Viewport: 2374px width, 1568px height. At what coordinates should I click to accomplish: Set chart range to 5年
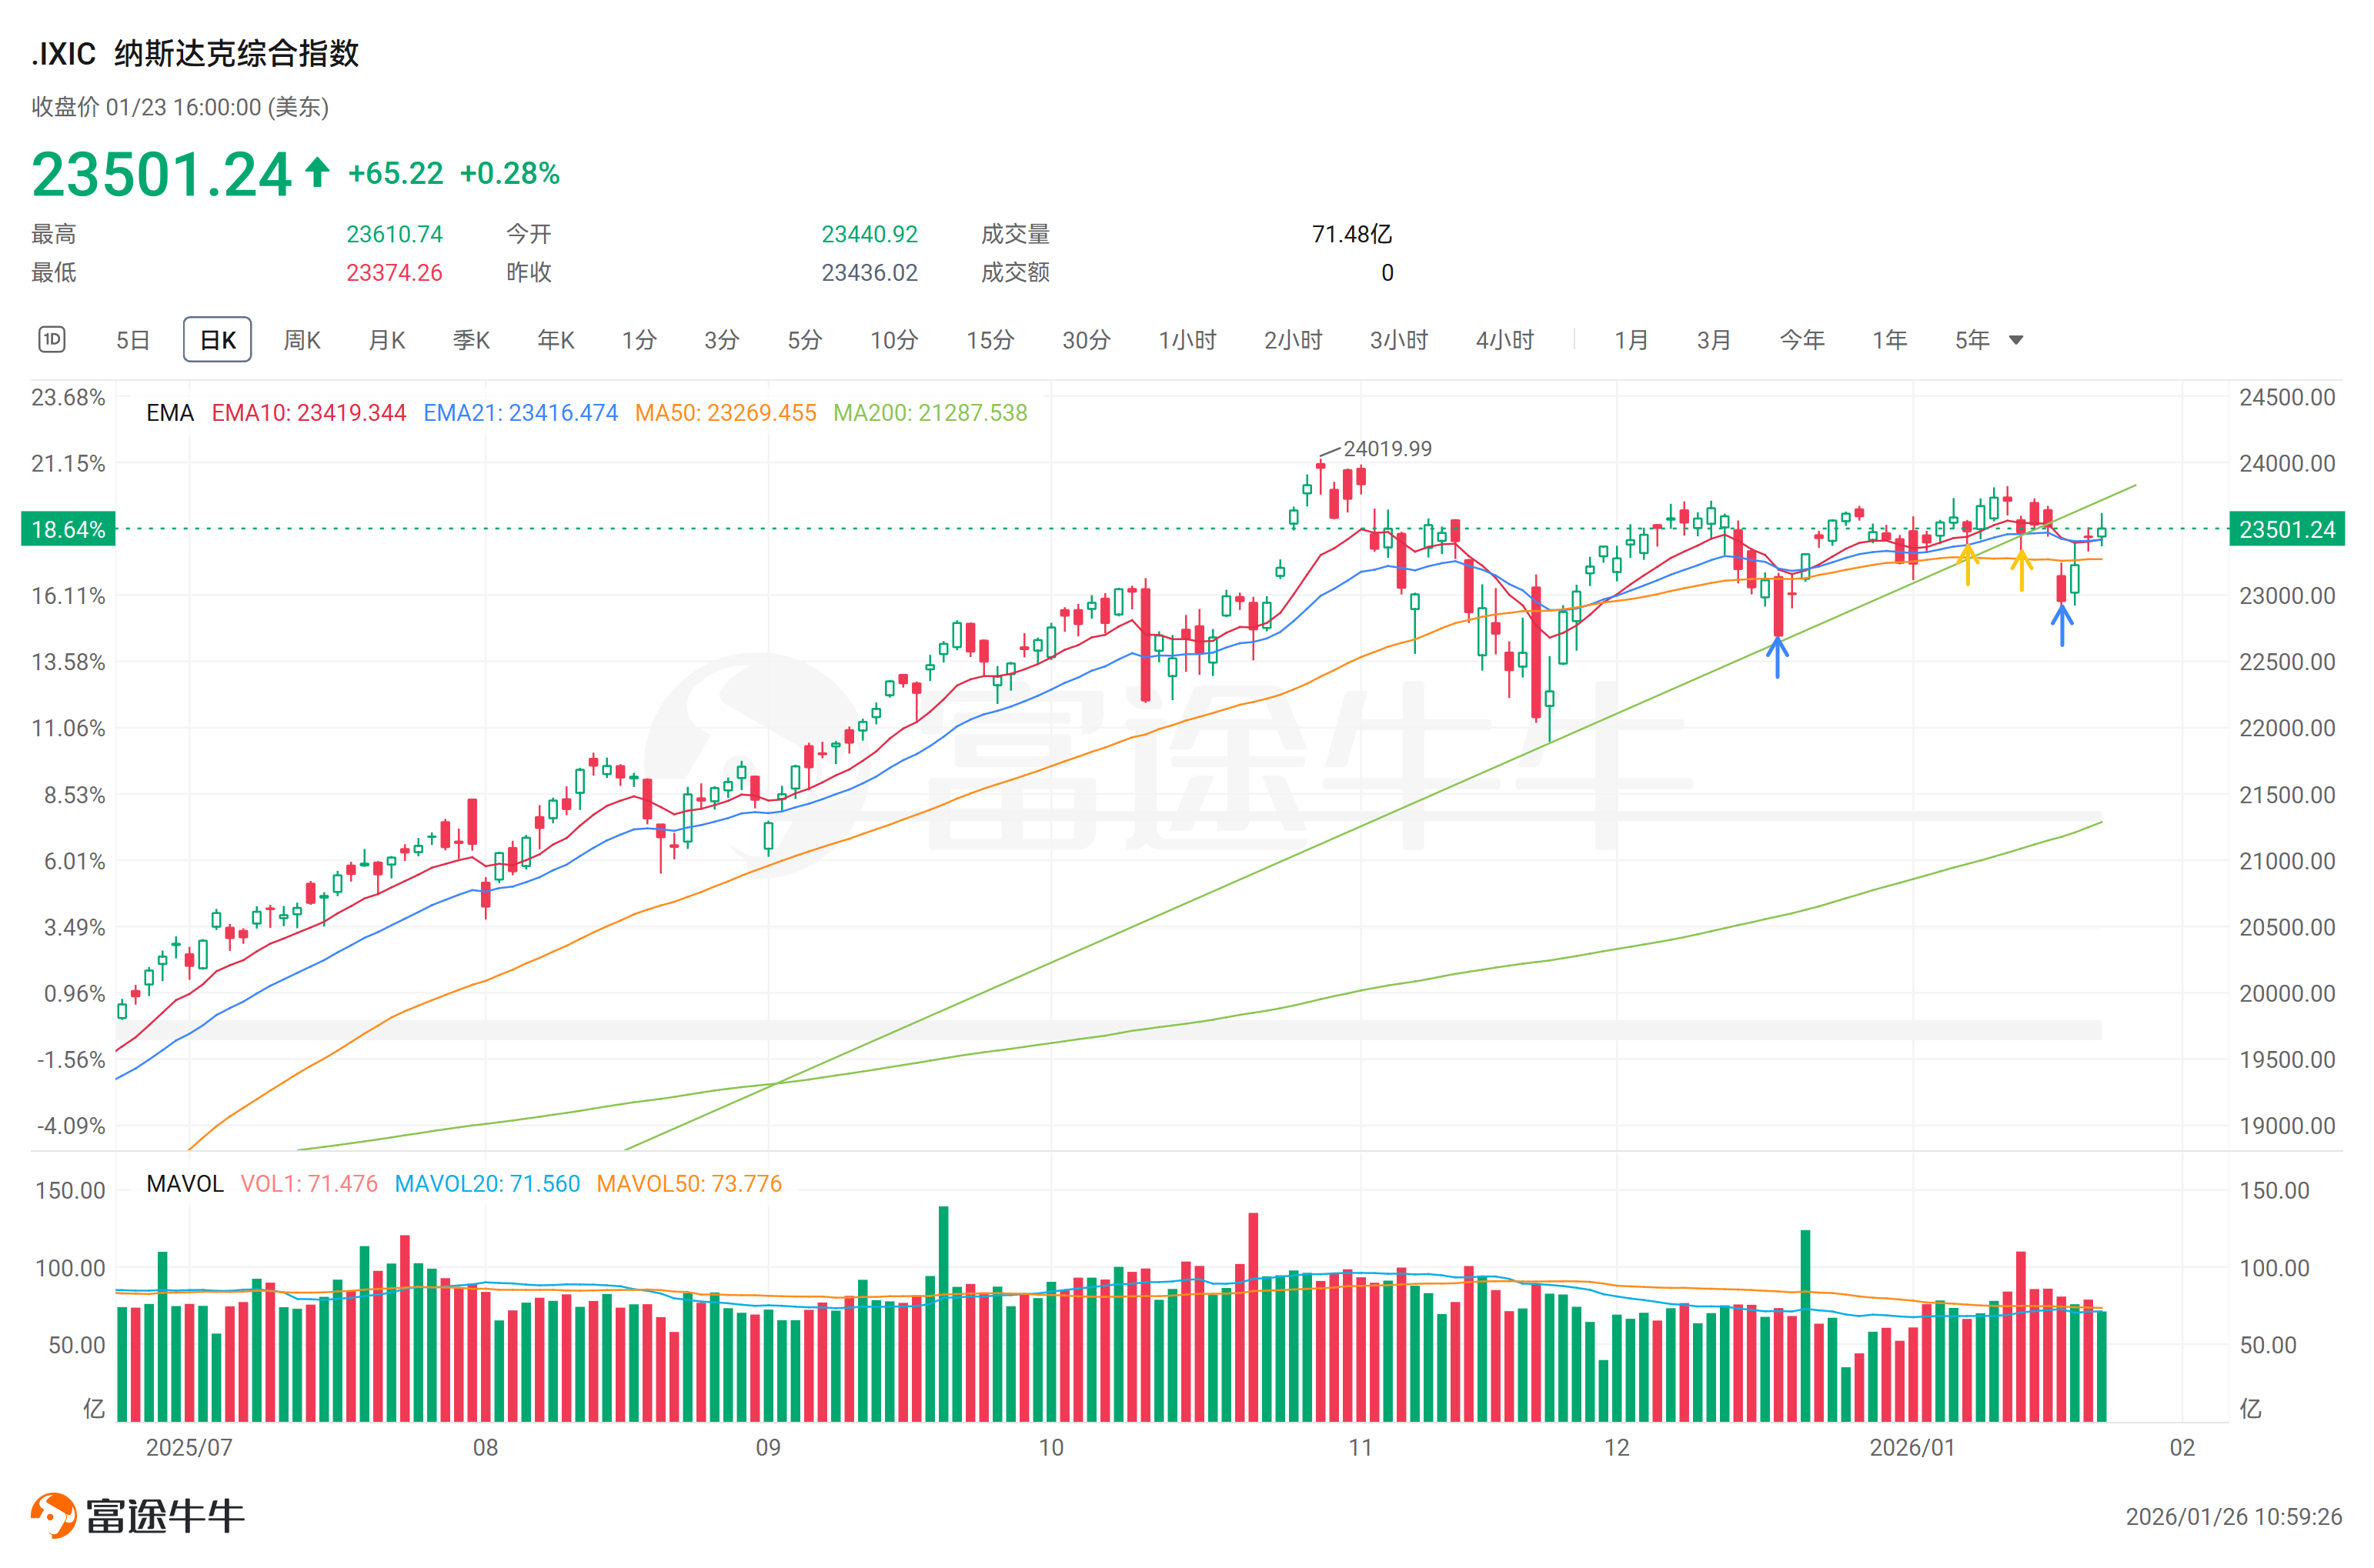(x=1973, y=340)
